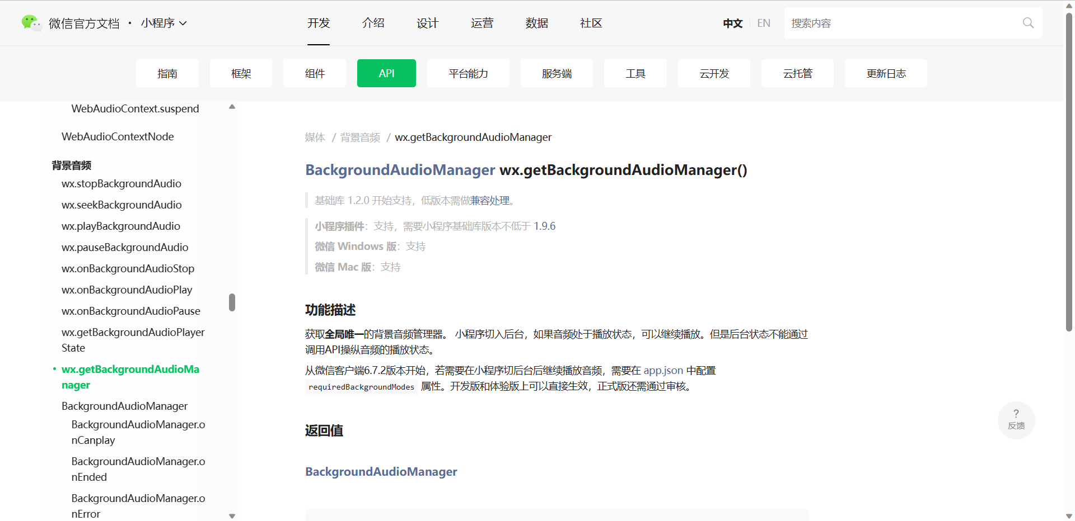Image resolution: width=1075 pixels, height=521 pixels.
Task: Open wx.playBackgroundAudio sidebar entry
Action: tap(121, 226)
